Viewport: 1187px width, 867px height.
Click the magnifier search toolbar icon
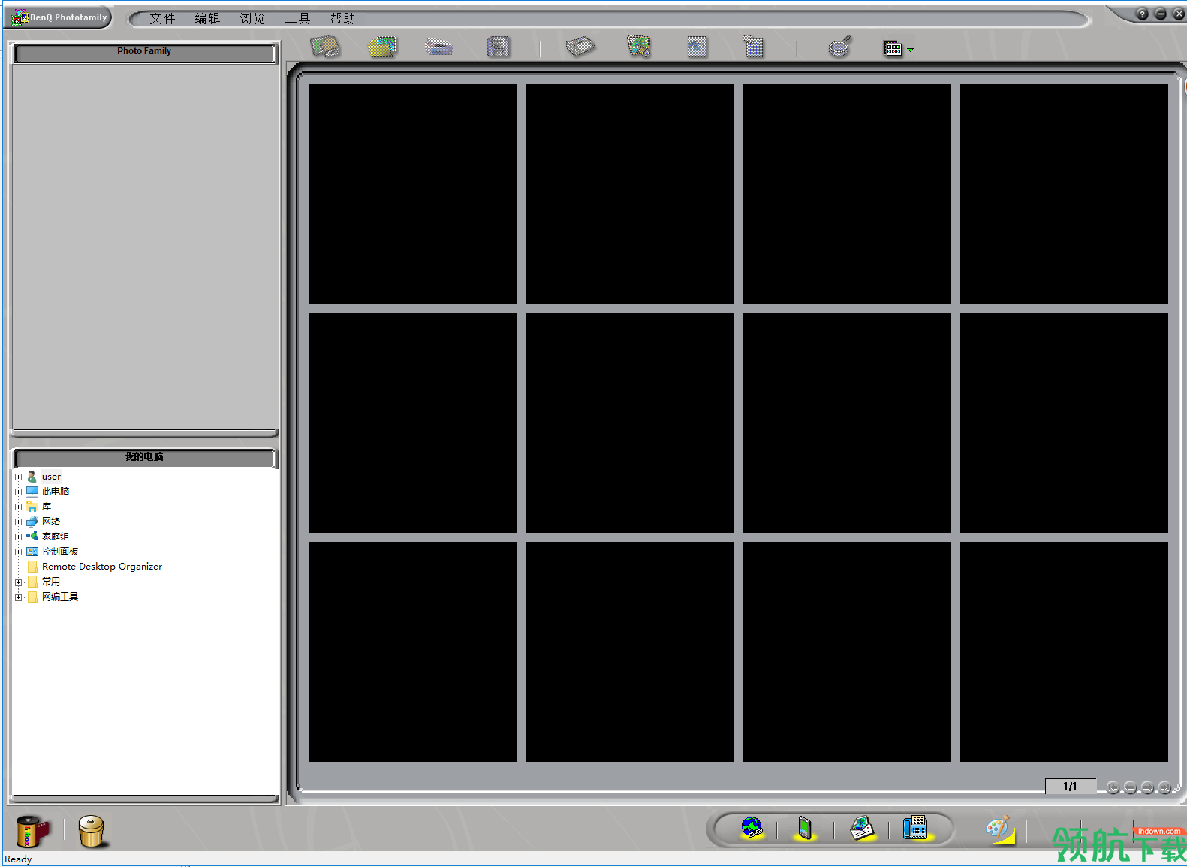pyautogui.click(x=840, y=47)
